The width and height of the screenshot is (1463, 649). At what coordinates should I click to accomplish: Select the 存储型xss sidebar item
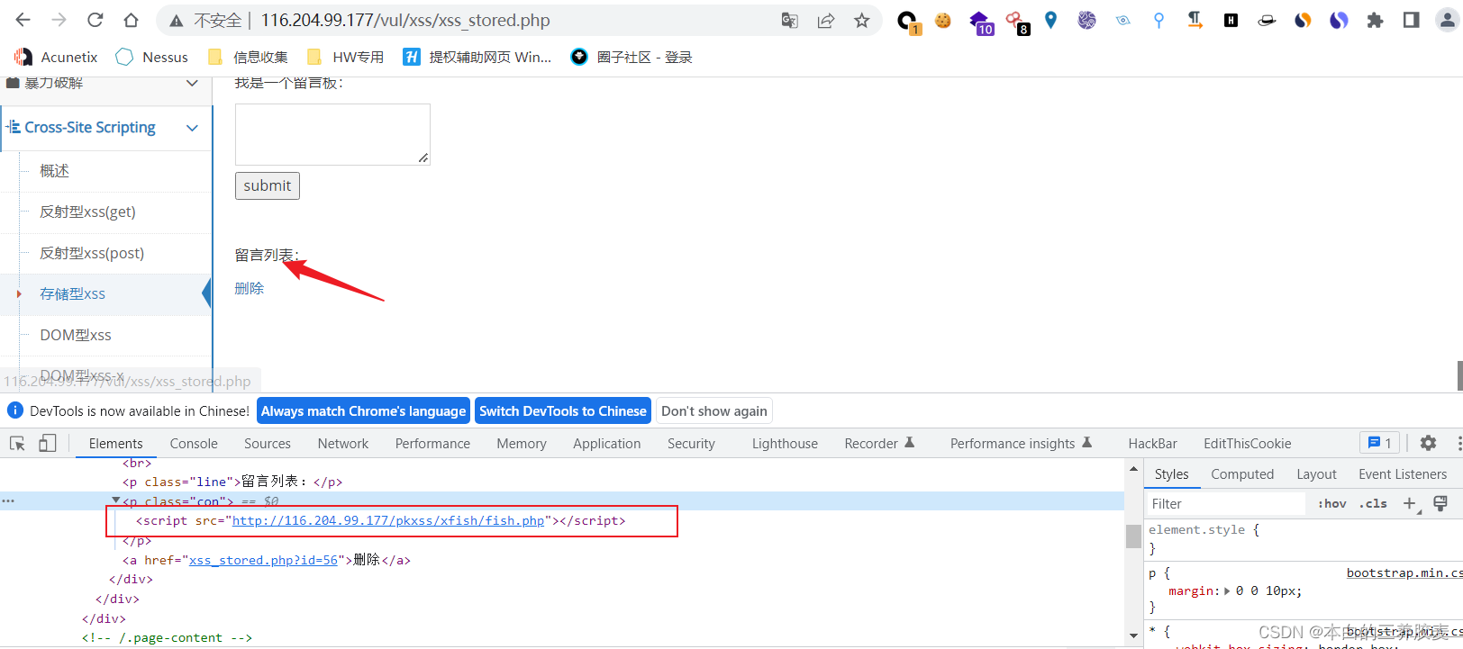72,293
